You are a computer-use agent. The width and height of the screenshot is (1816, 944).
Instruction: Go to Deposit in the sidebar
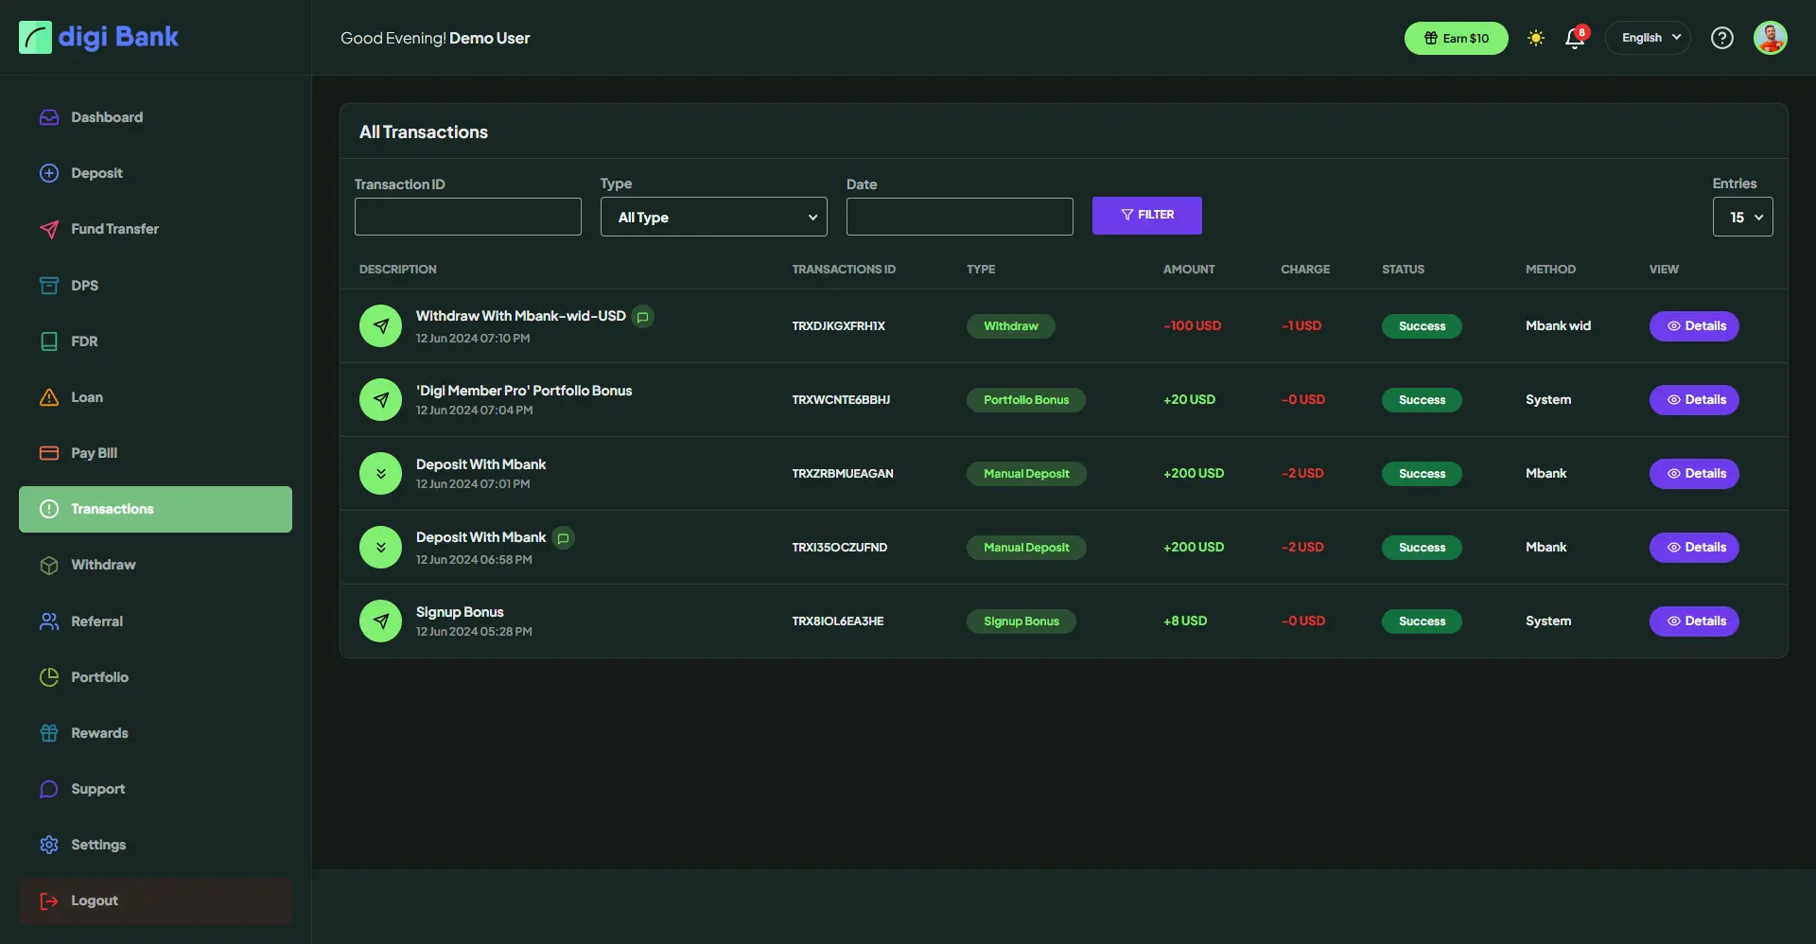pyautogui.click(x=155, y=173)
